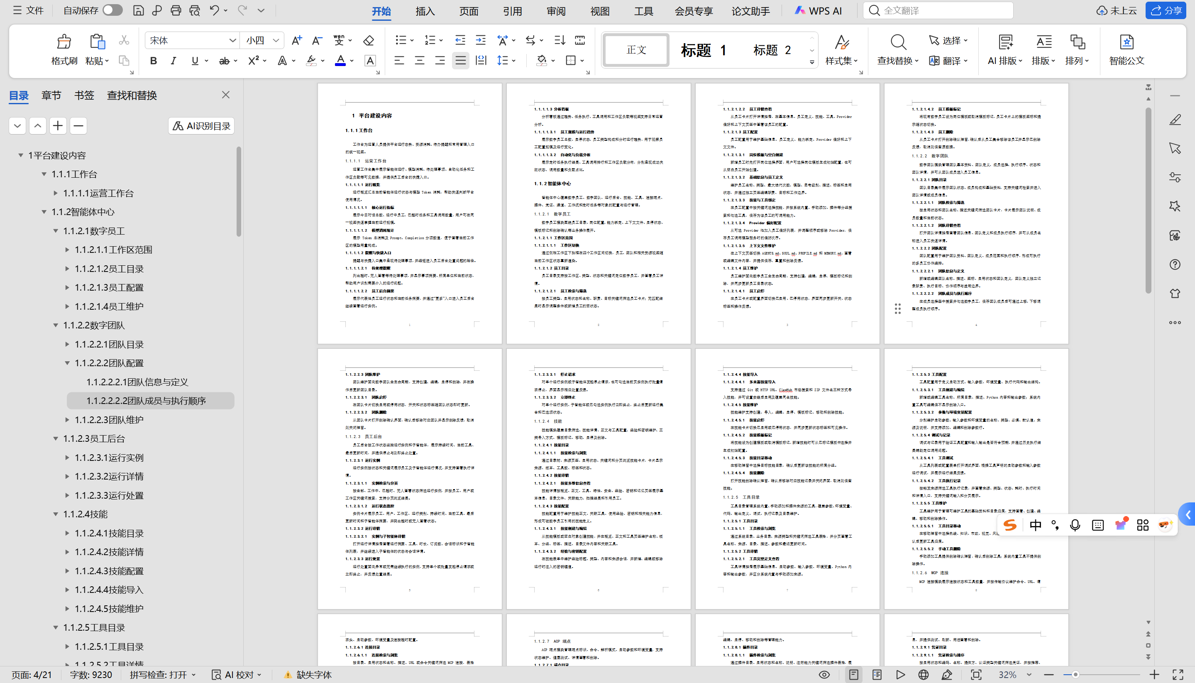Apply bold formatting with the B icon

point(153,61)
